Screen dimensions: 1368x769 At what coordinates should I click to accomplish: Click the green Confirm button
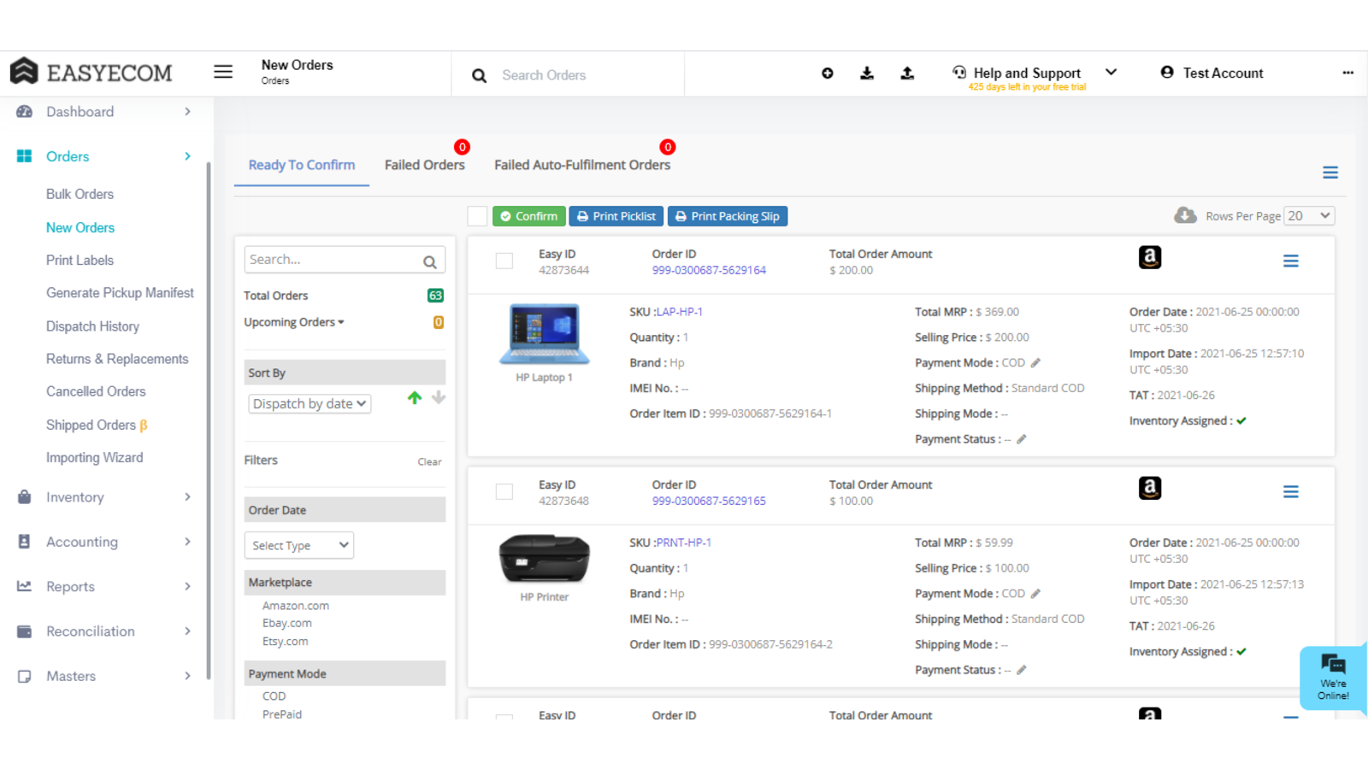(529, 216)
